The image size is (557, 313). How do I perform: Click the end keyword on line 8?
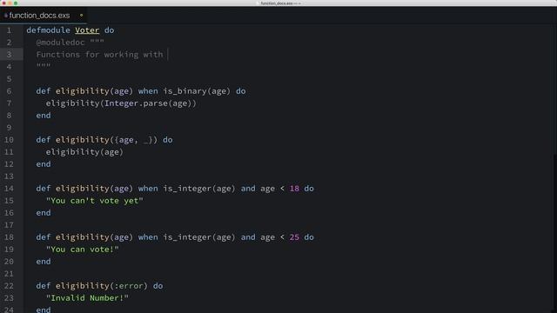[x=44, y=116]
